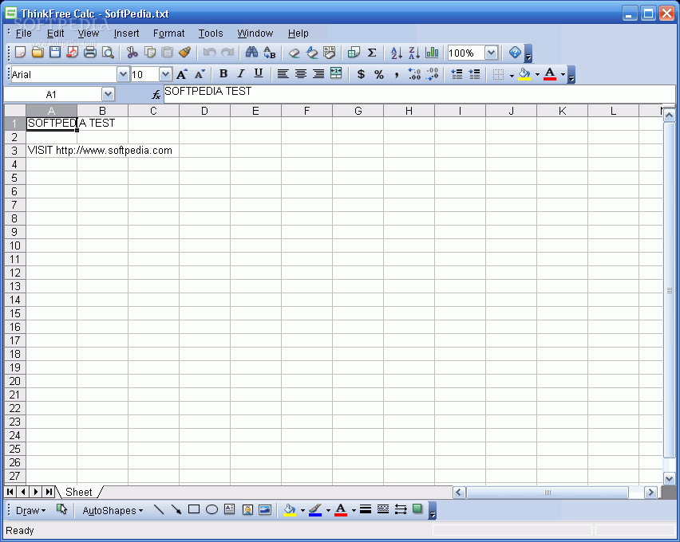680x542 pixels.
Task: Toggle merge and center cells
Action: (336, 73)
